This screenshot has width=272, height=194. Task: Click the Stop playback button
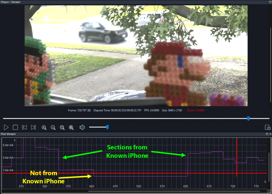point(15,128)
